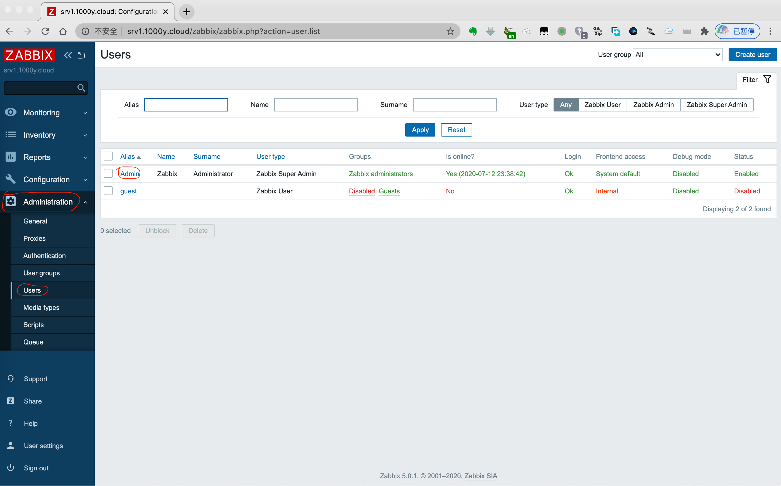Collapse the Zabbix sidebar with double-arrow icon
Image resolution: width=781 pixels, height=486 pixels.
[67, 55]
